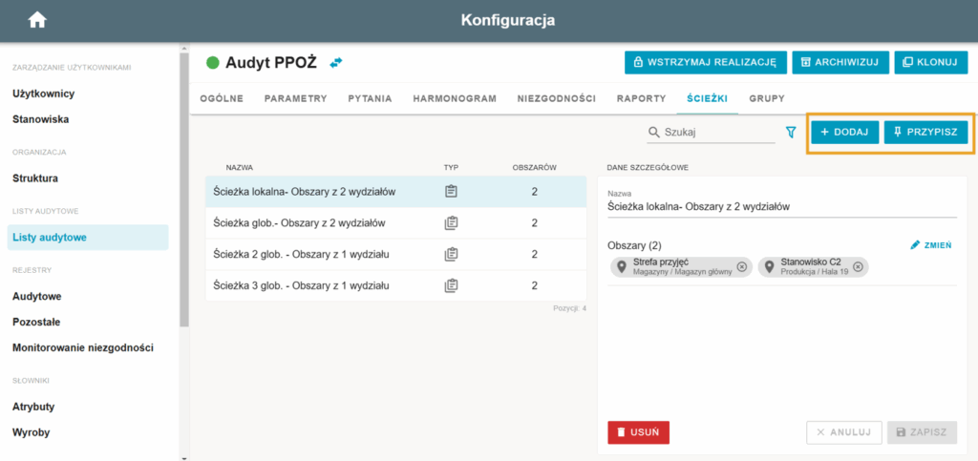The width and height of the screenshot is (978, 461).
Task: Add a new path with Dodaj
Action: [845, 132]
